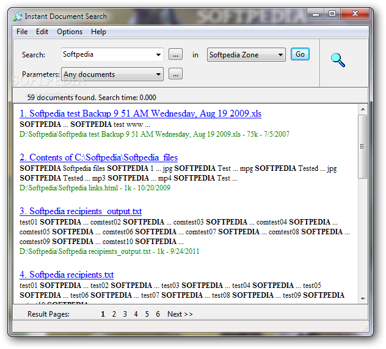Go to result page 1
Screen dimensions: 386x349
click(x=103, y=314)
